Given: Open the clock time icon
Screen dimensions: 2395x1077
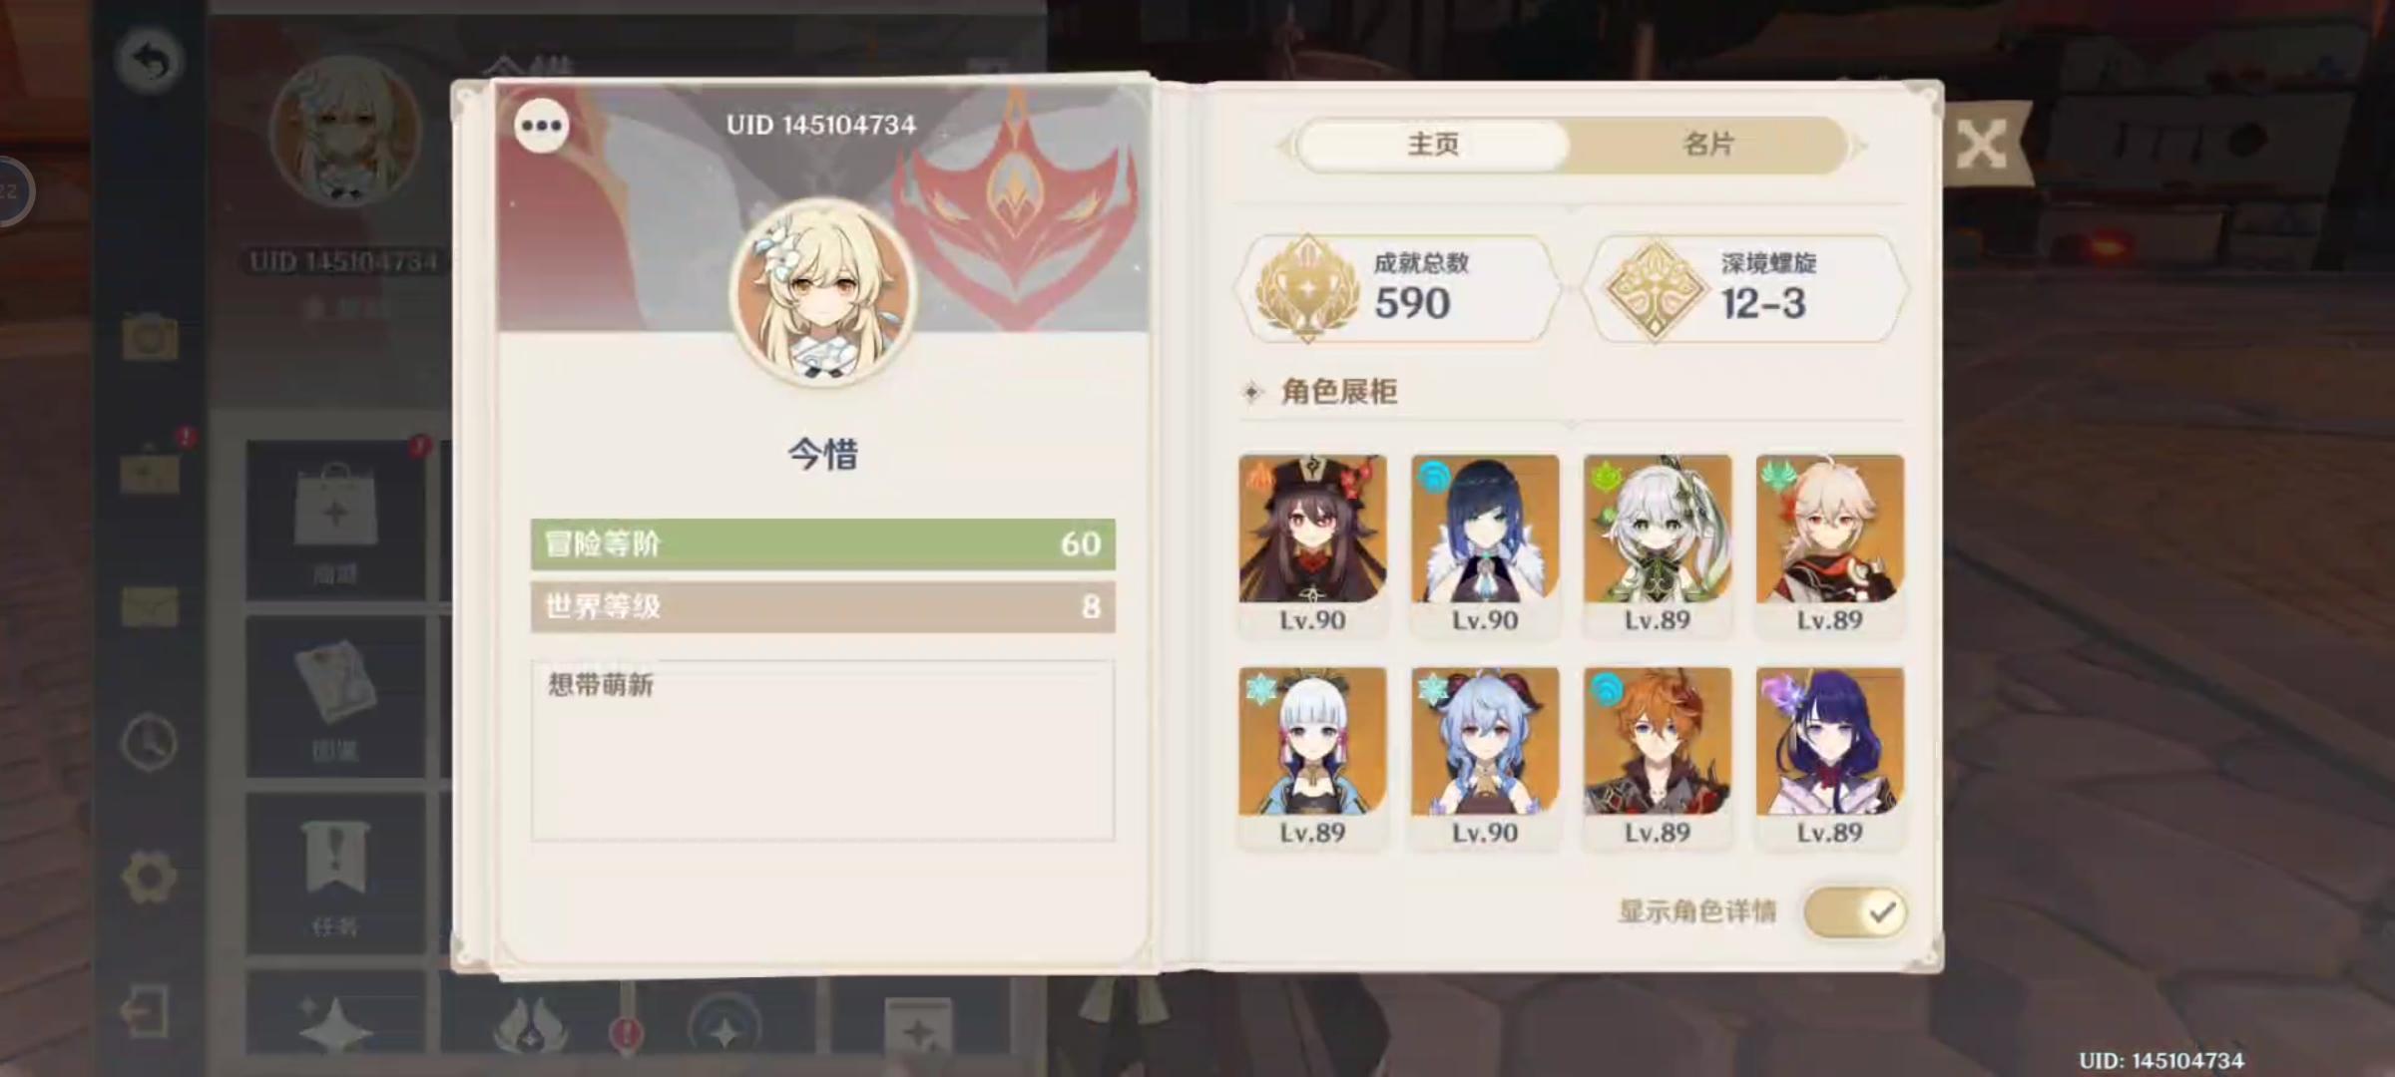Looking at the screenshot, I should tap(150, 743).
